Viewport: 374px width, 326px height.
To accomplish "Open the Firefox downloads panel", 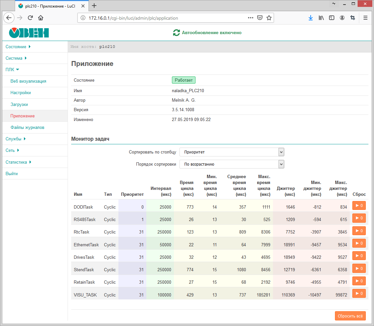I will [310, 18].
